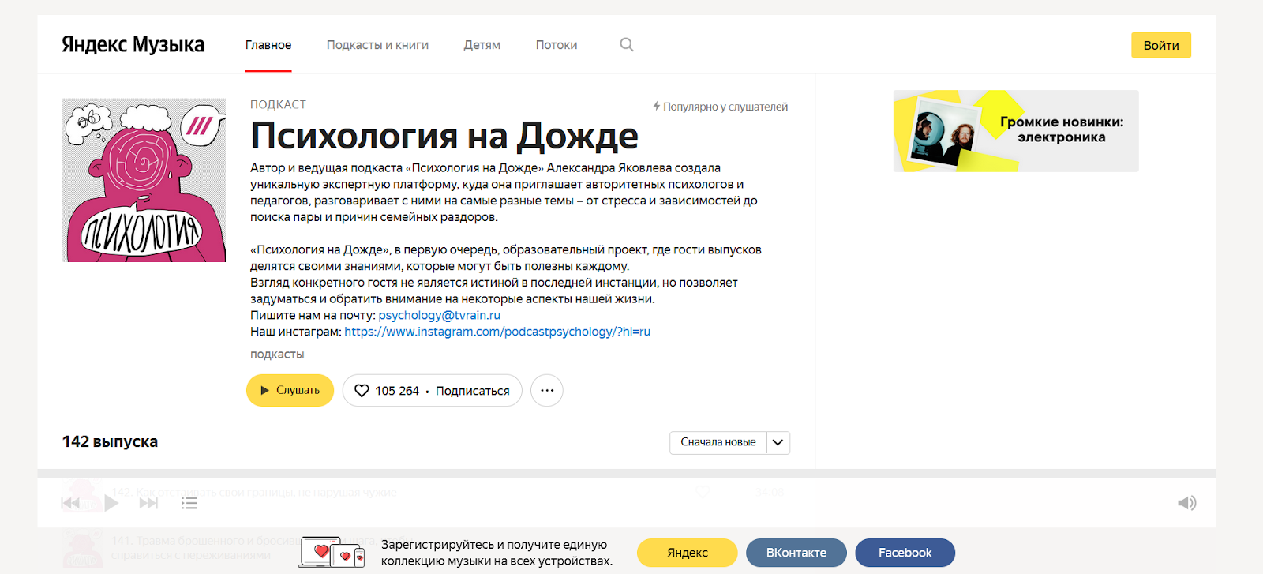This screenshot has height=574, width=1263.
Task: Click the devices icon in registration banner
Action: [332, 552]
